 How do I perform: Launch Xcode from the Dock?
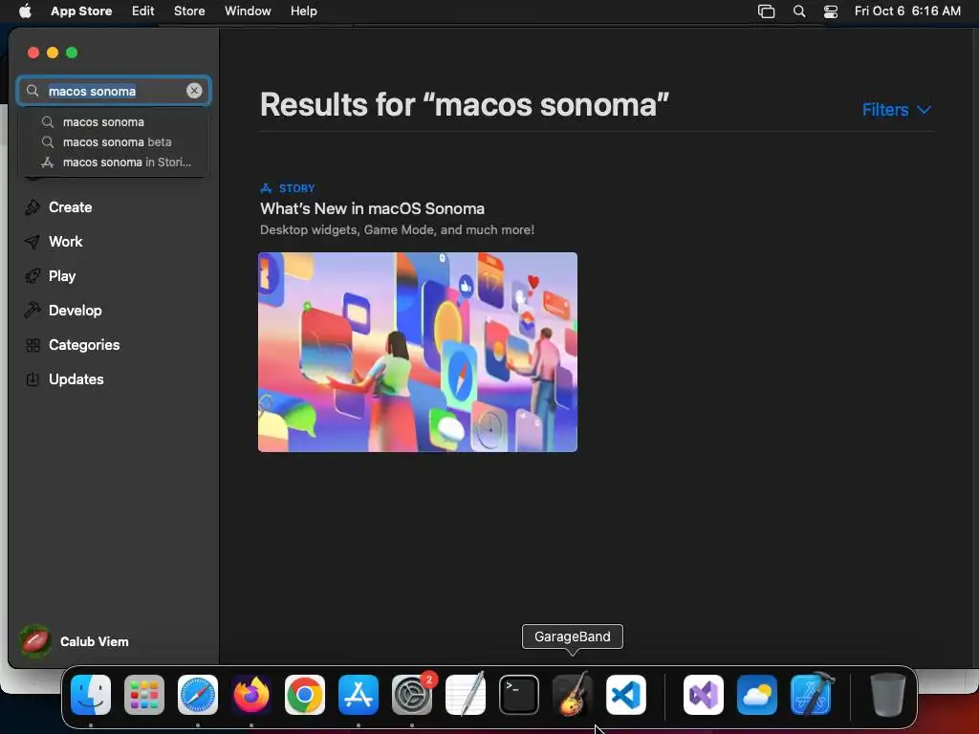[x=811, y=694]
